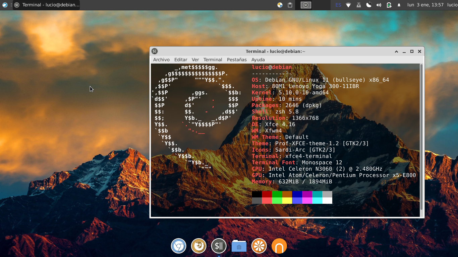
Task: Open the Chromium browser from the dock
Action: (x=179, y=246)
